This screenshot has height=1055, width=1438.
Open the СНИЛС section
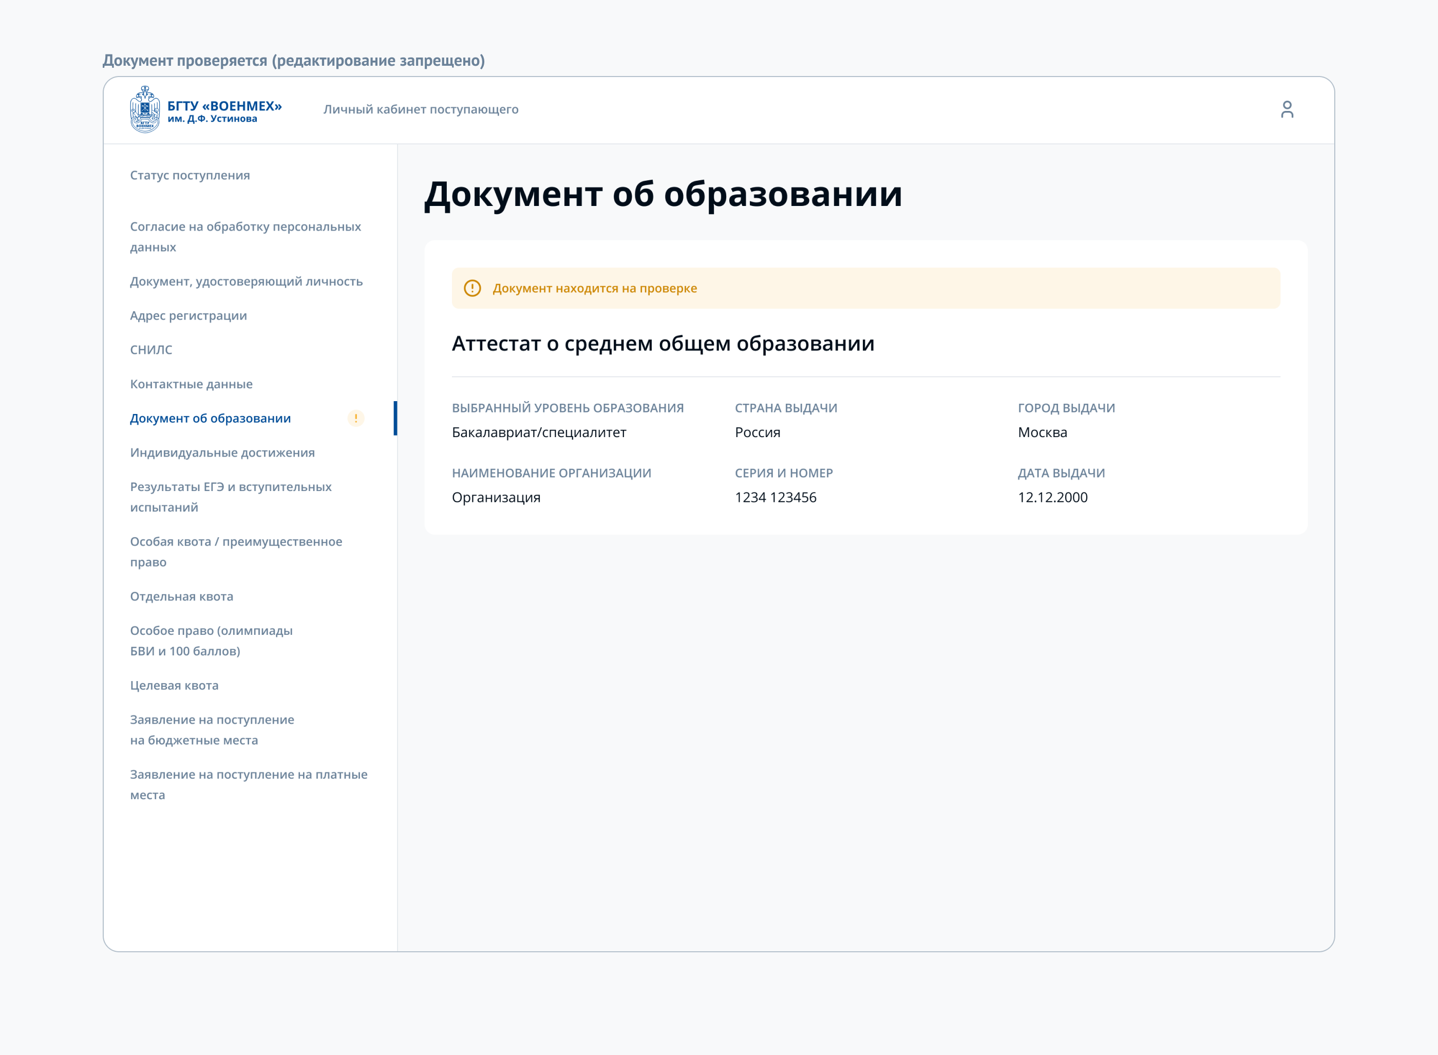152,349
